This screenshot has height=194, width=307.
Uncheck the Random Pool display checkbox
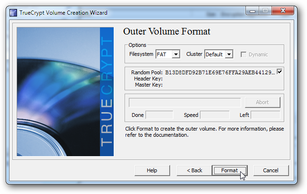[280, 71]
